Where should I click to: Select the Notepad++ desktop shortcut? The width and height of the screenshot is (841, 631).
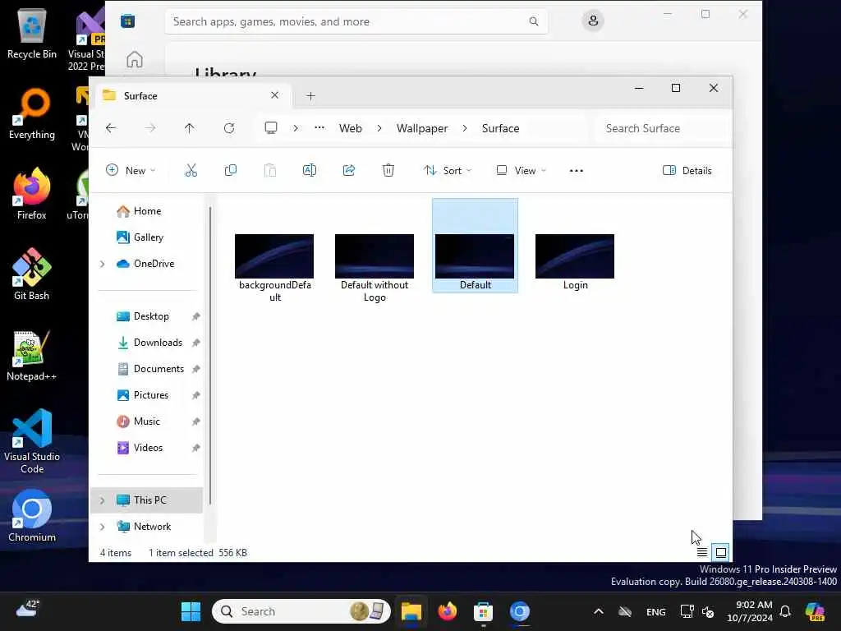point(32,355)
